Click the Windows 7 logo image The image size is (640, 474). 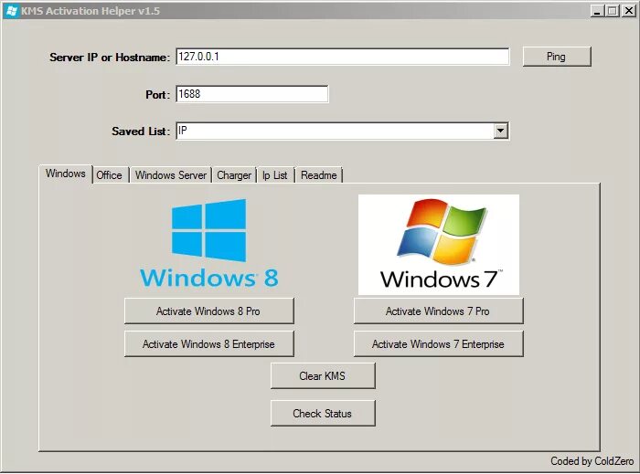click(x=438, y=245)
